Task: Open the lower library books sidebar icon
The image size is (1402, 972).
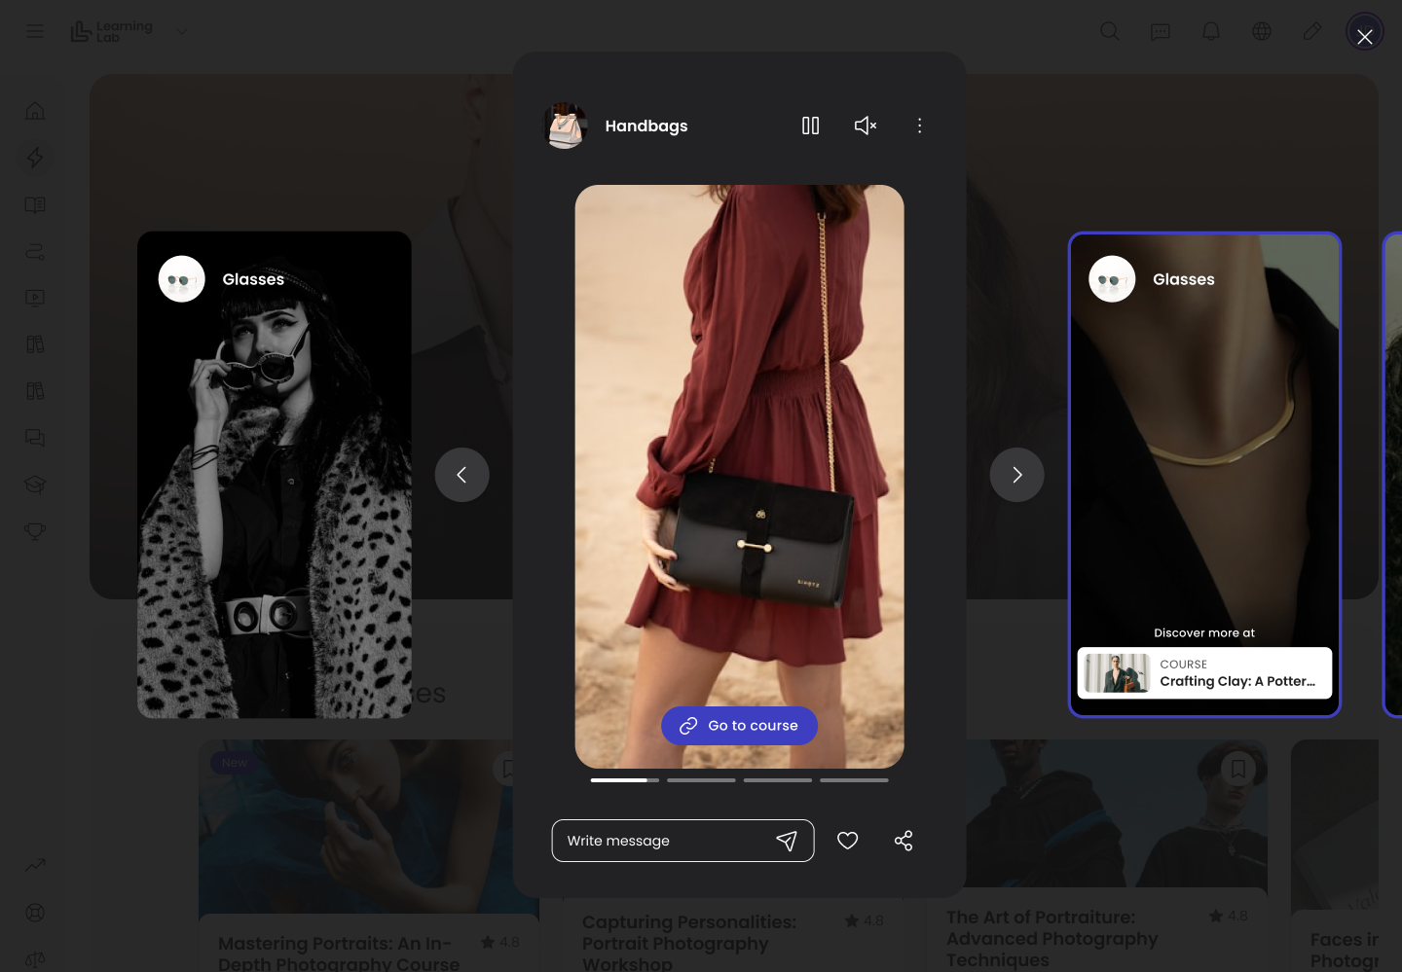Action: tap(35, 391)
